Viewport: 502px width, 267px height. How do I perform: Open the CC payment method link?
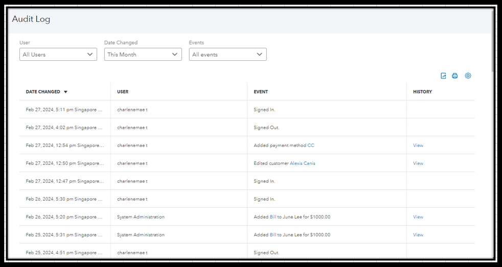click(x=311, y=145)
